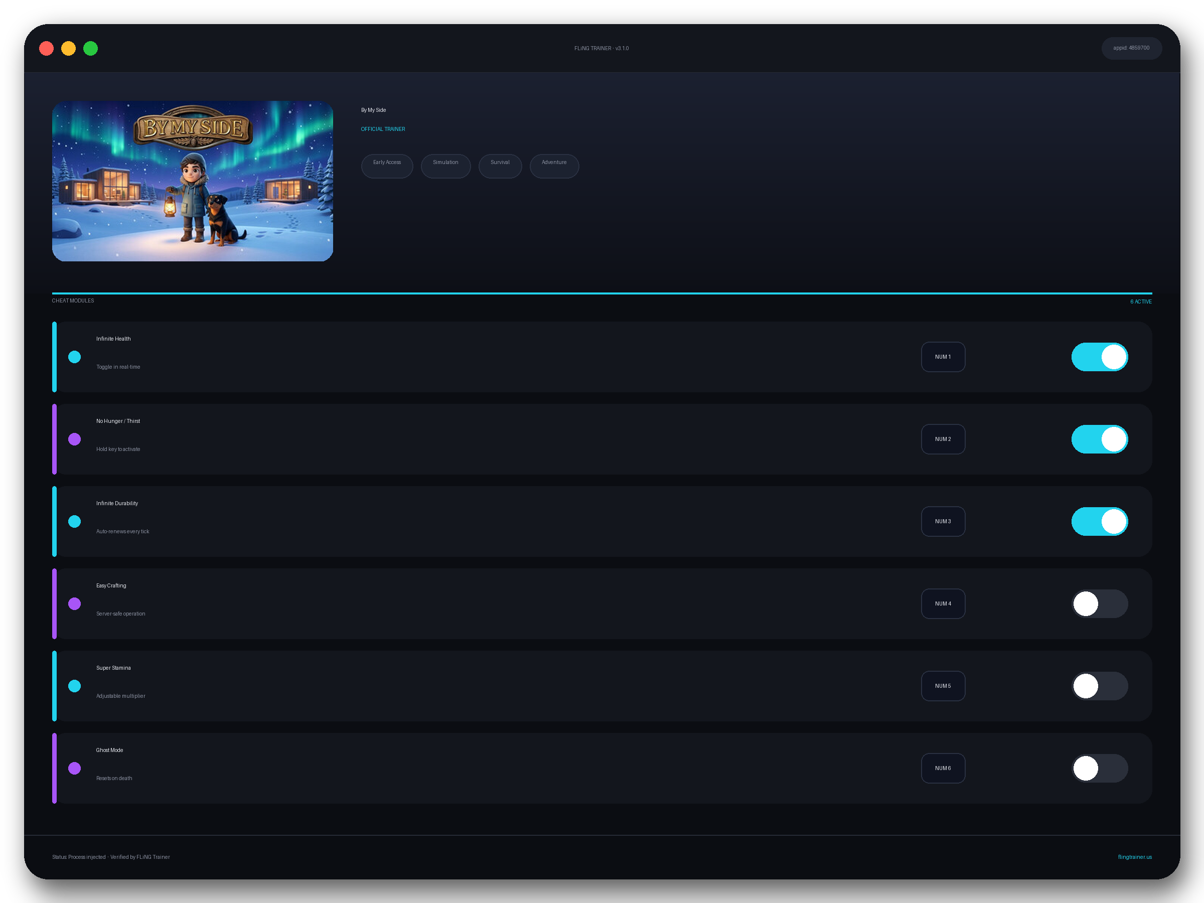This screenshot has height=903, width=1204.
Task: Select the Survival tag
Action: pos(500,166)
